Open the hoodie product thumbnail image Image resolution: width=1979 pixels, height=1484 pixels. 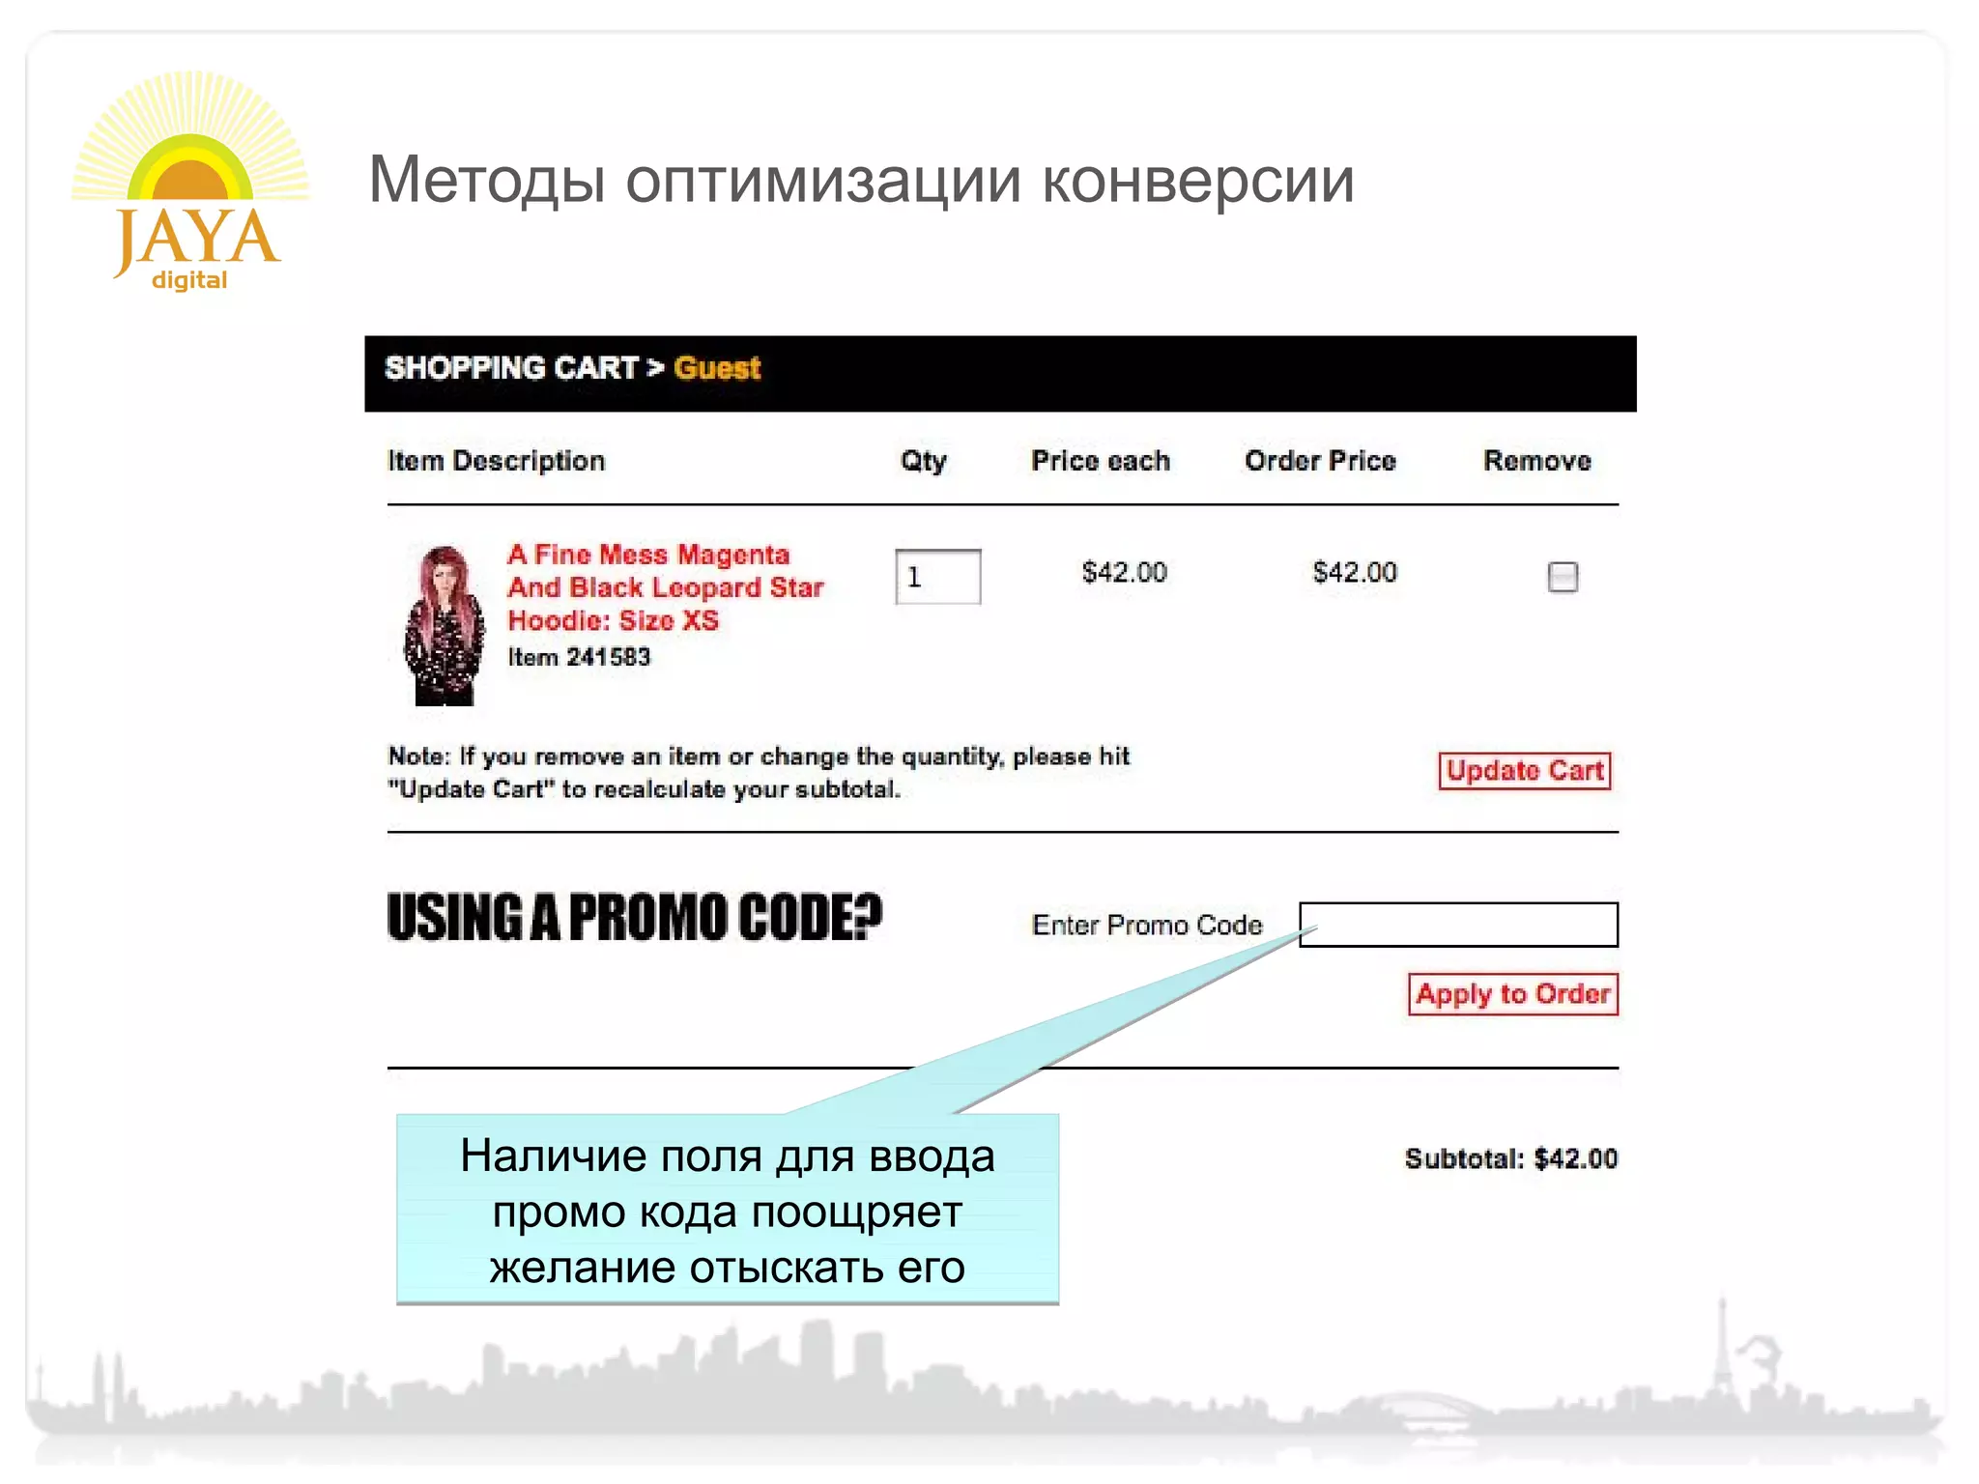tap(444, 625)
